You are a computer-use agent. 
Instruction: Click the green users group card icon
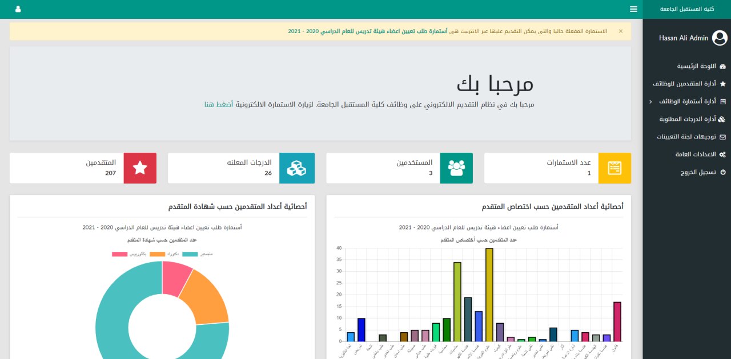pyautogui.click(x=456, y=168)
